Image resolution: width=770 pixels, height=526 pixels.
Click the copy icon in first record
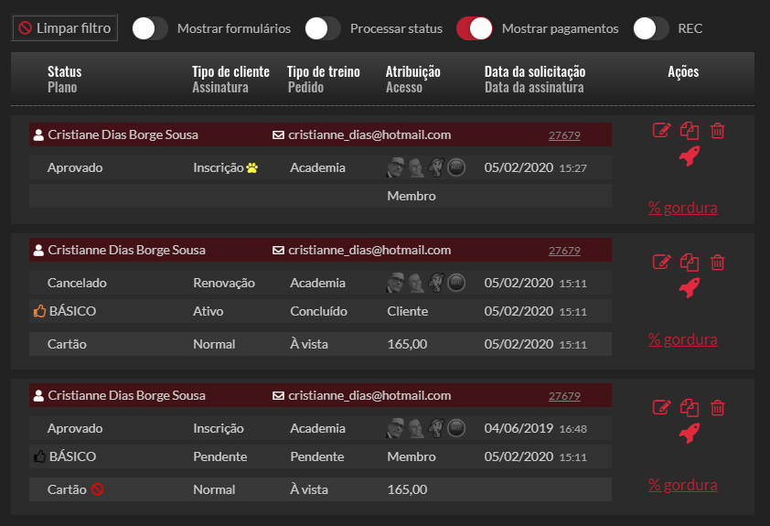690,131
